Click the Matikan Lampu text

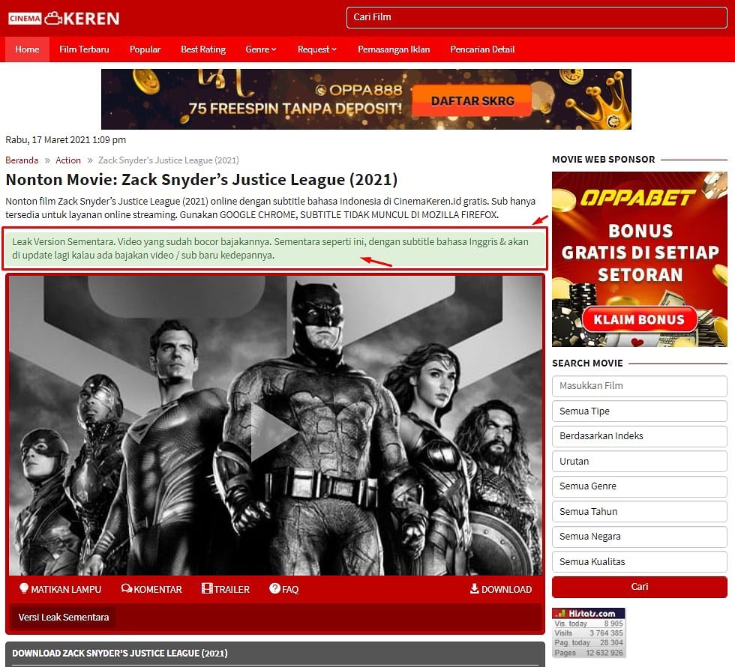[66, 589]
